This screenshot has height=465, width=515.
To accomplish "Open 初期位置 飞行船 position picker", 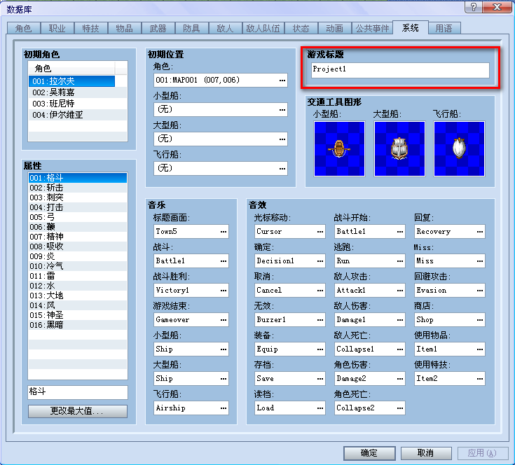I will tap(282, 168).
